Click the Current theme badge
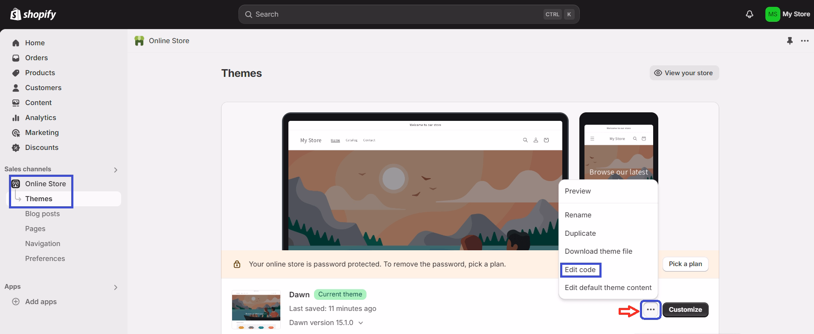The height and width of the screenshot is (334, 814). pos(340,294)
